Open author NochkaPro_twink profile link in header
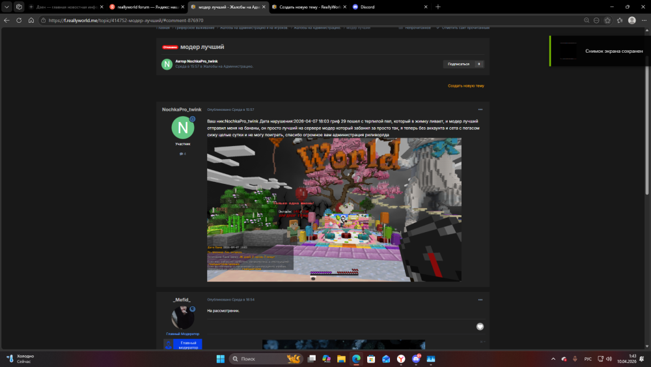651x367 pixels. 202,61
